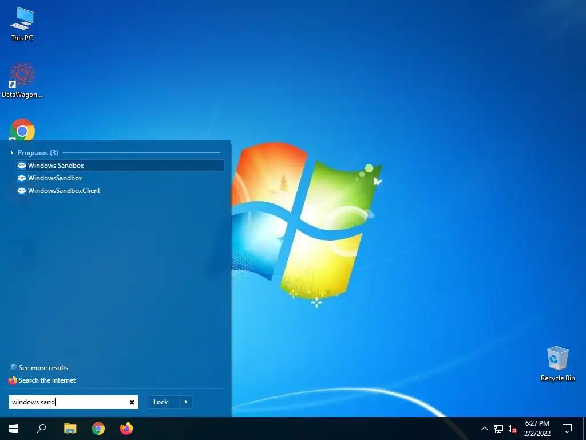Select the DataWagon desktop shortcut
586x440 pixels.
(22, 80)
